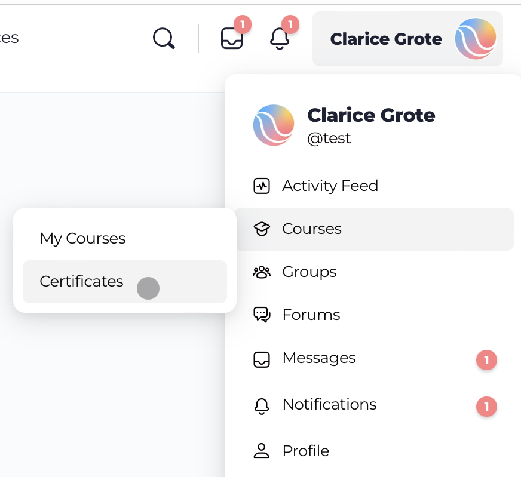The image size is (521, 477).
Task: Open the header notifications bell icon
Action: pyautogui.click(x=280, y=38)
